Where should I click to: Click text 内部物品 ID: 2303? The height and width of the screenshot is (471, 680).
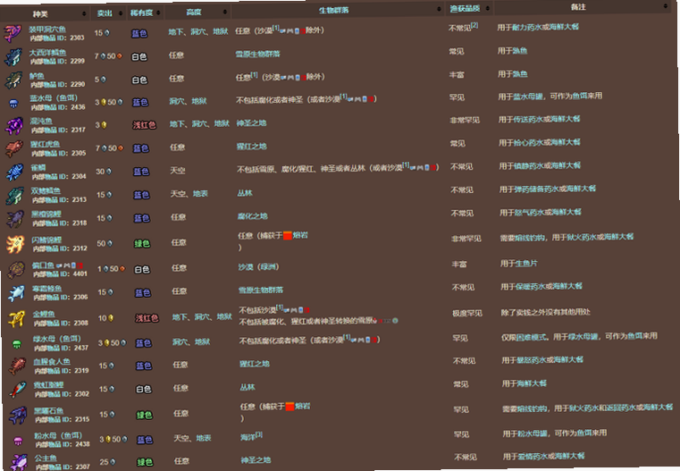(x=57, y=38)
